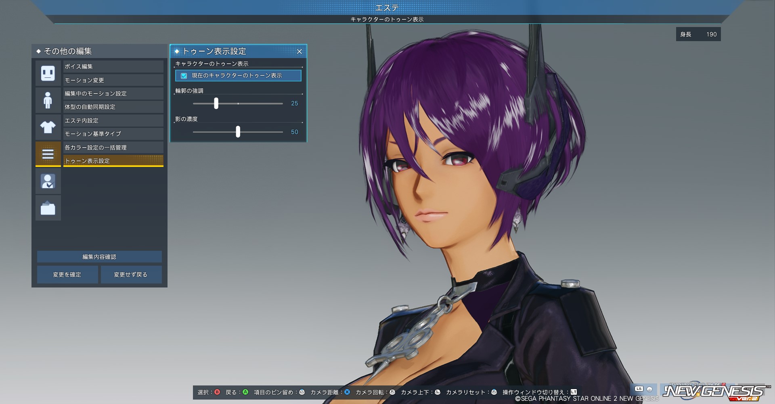The width and height of the screenshot is (775, 404).
Task: Click the stick icon for カメラリセット
Action: tap(494, 392)
